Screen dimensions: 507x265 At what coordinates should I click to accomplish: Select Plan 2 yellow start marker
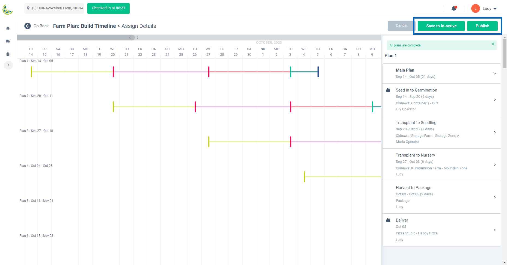tap(113, 107)
